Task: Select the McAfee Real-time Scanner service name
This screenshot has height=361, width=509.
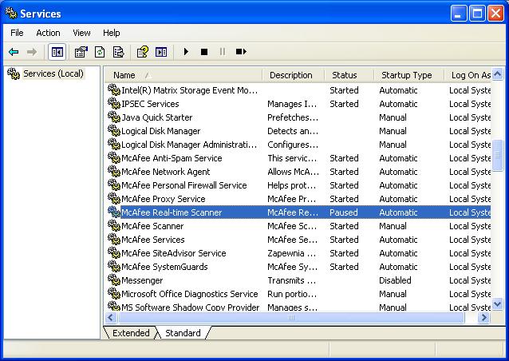Action: coord(172,212)
